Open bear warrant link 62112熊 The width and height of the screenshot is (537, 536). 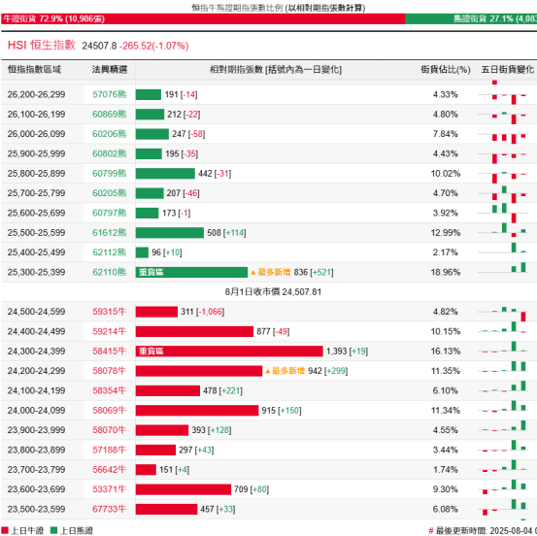tap(110, 252)
